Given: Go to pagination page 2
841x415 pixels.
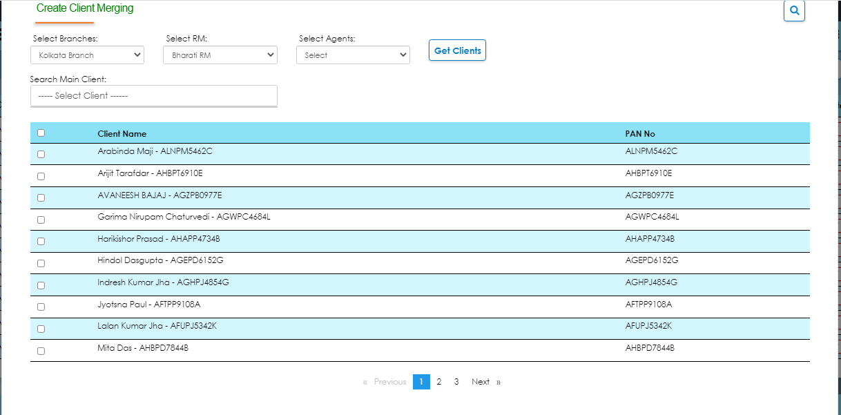Looking at the screenshot, I should point(439,382).
